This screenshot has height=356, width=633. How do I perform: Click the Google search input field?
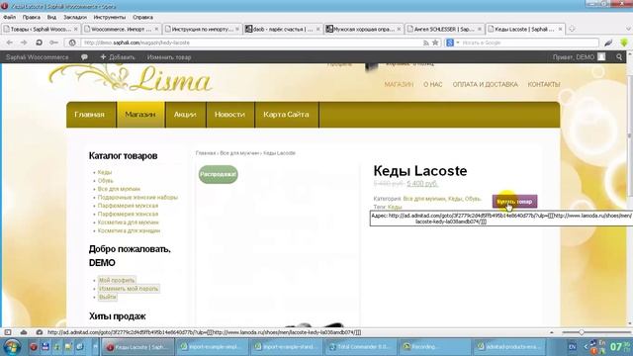pos(529,43)
